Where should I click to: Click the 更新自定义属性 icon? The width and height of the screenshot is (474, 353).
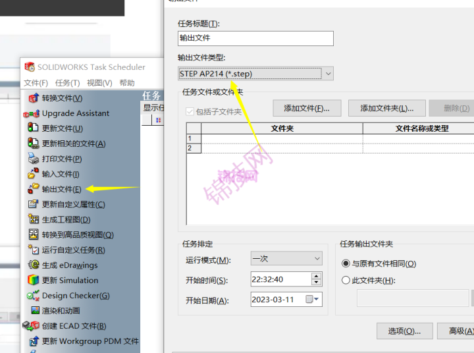coord(34,204)
